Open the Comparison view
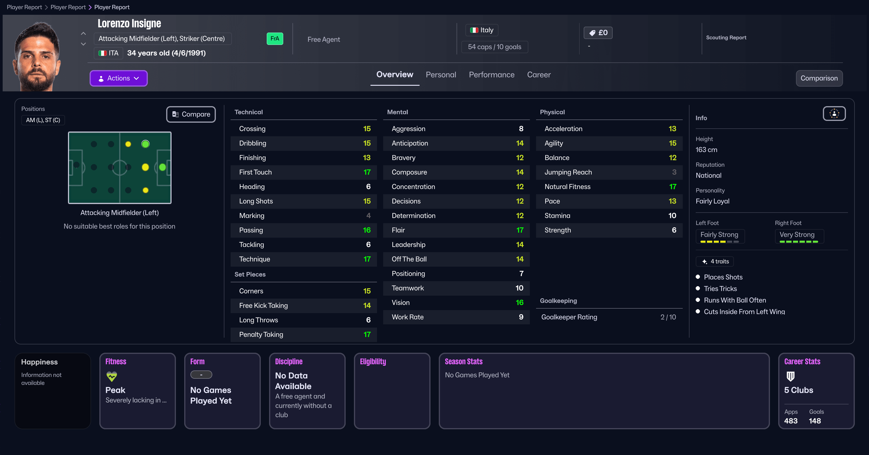The height and width of the screenshot is (455, 869). pos(819,78)
